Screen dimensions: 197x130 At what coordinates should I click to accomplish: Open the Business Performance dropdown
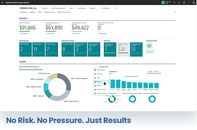pyautogui.click(x=30, y=67)
